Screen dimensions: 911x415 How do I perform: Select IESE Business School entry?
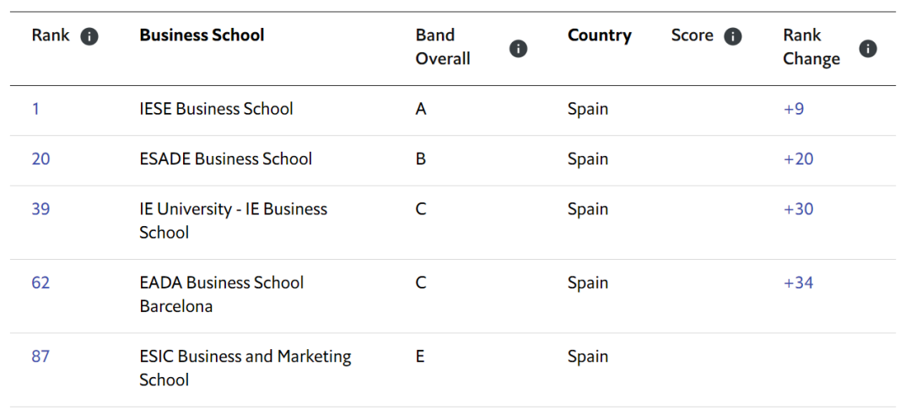pos(216,109)
